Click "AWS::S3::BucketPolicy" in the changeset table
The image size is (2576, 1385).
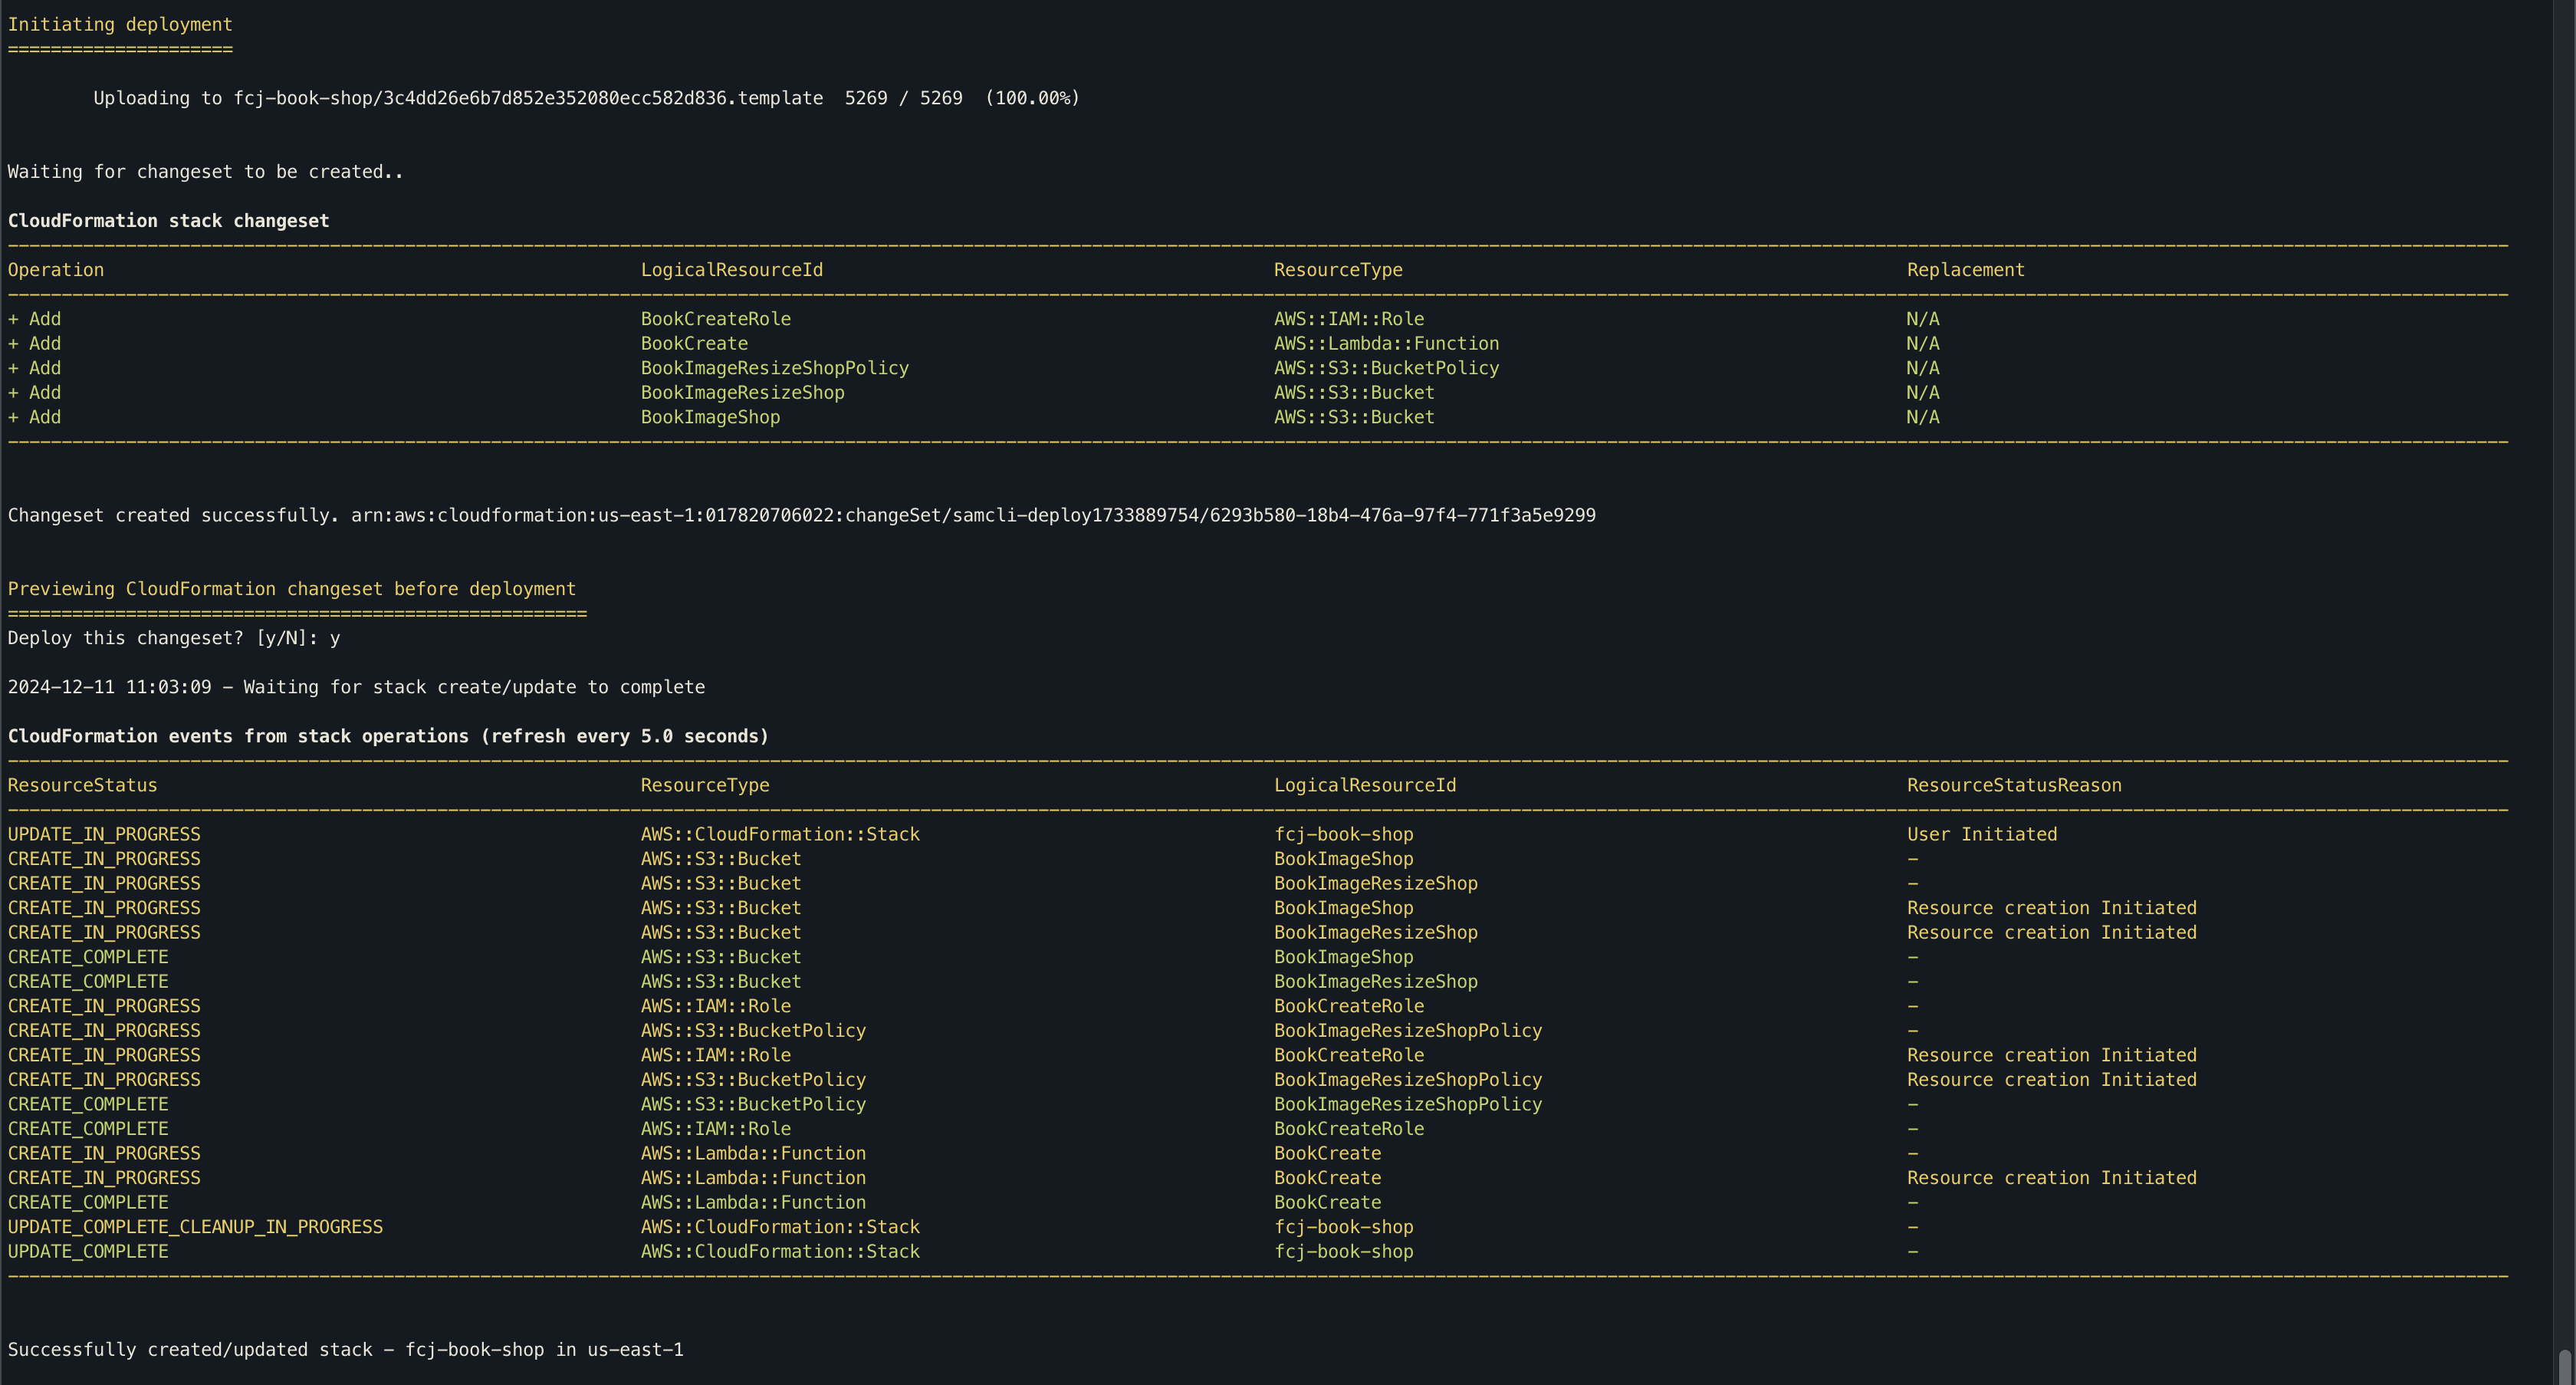1386,368
